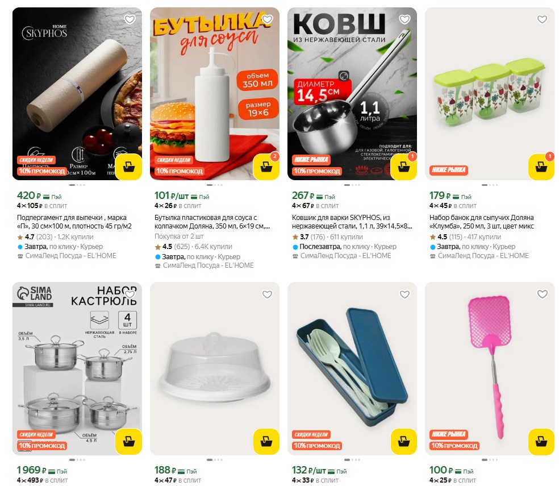Favorite the cutlery case set
Viewport: 559px width, 486px height.
[x=404, y=294]
